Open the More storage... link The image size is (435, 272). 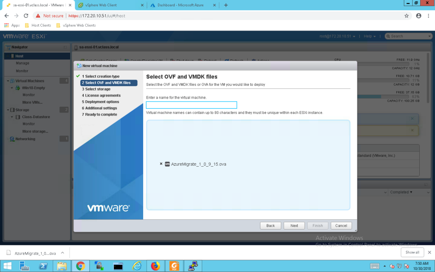click(35, 131)
